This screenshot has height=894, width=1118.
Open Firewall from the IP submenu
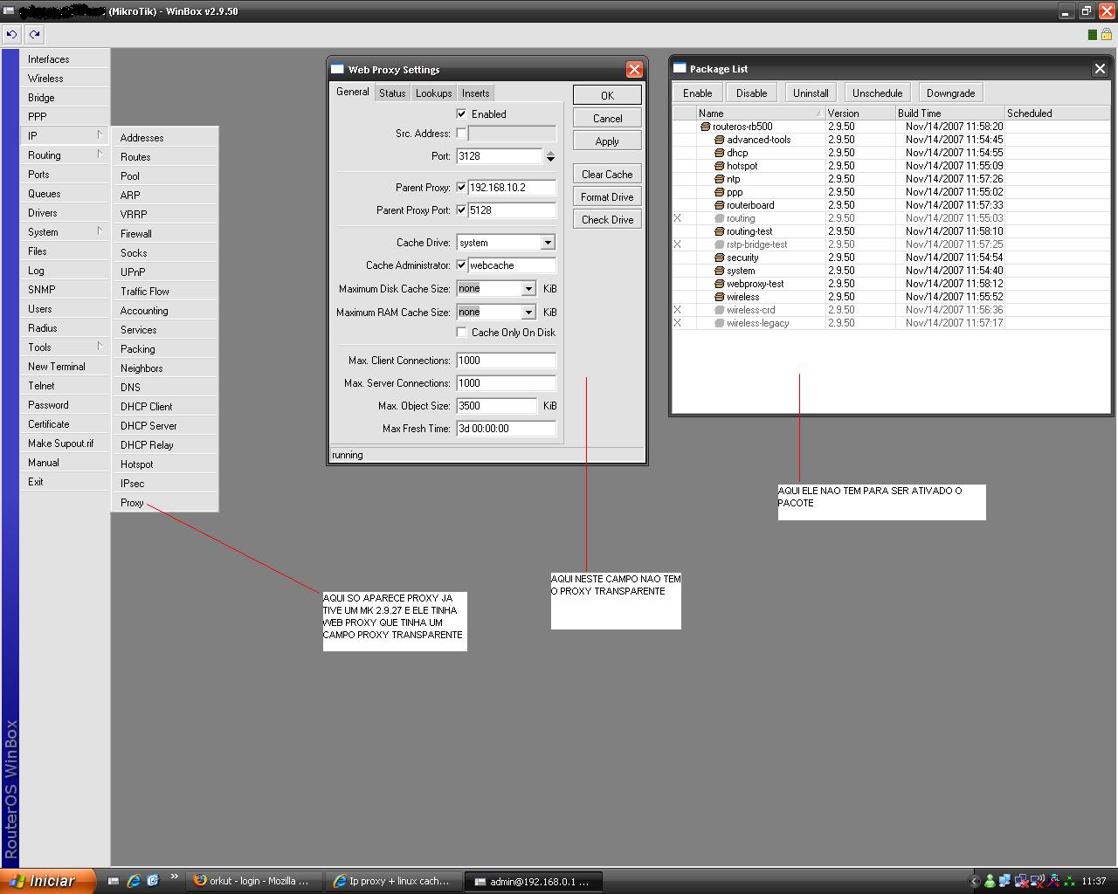[164, 233]
